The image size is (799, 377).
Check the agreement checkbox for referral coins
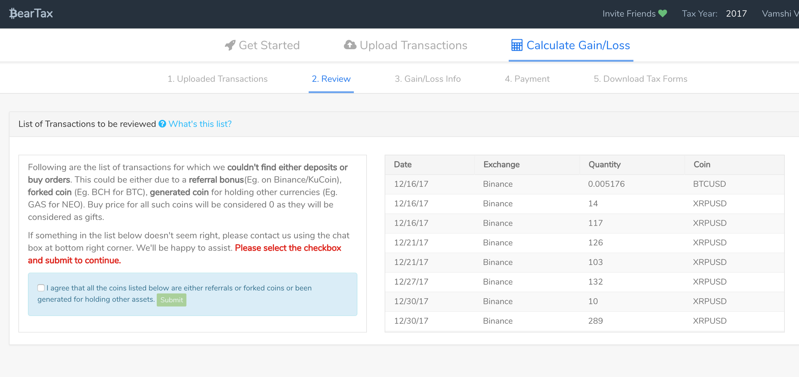41,288
